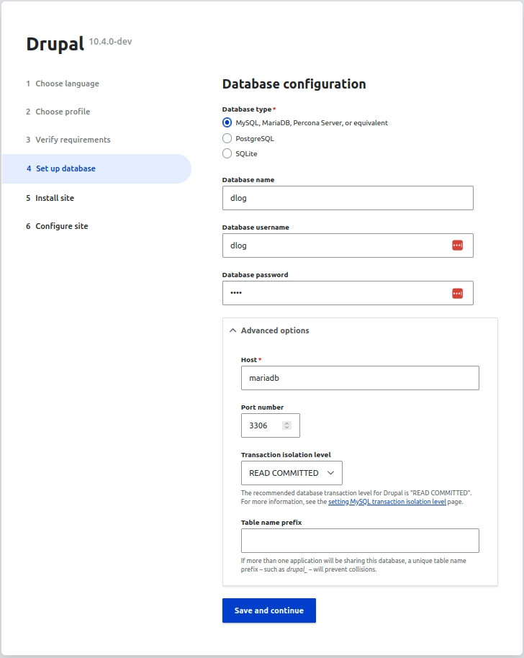Focus the Database name field

pyautogui.click(x=348, y=198)
